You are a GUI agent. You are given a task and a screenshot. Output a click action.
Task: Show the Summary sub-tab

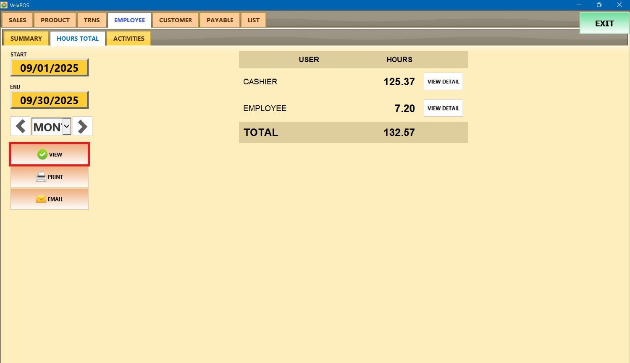click(26, 39)
